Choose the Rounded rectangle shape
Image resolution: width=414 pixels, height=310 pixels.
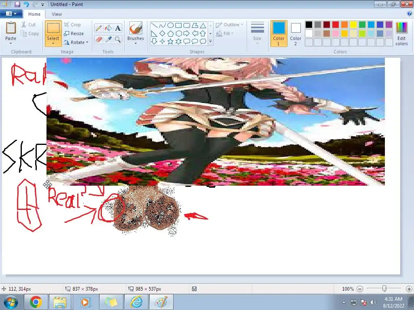tap(187, 25)
